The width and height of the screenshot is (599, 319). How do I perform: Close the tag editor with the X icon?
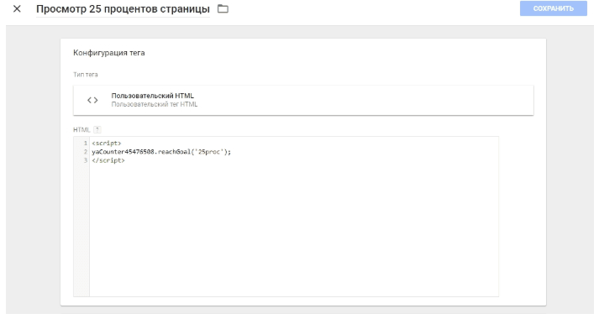(x=17, y=8)
